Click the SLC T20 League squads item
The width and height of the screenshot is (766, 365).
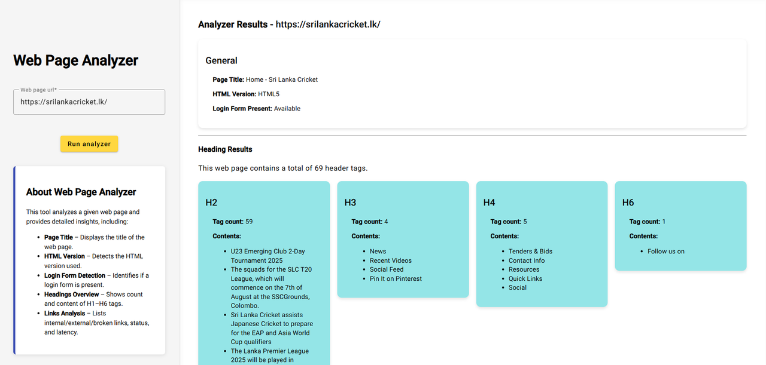tap(271, 287)
